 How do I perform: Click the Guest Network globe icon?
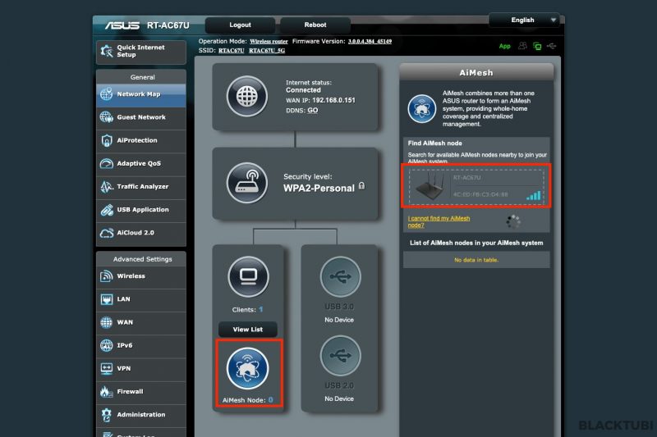(107, 117)
